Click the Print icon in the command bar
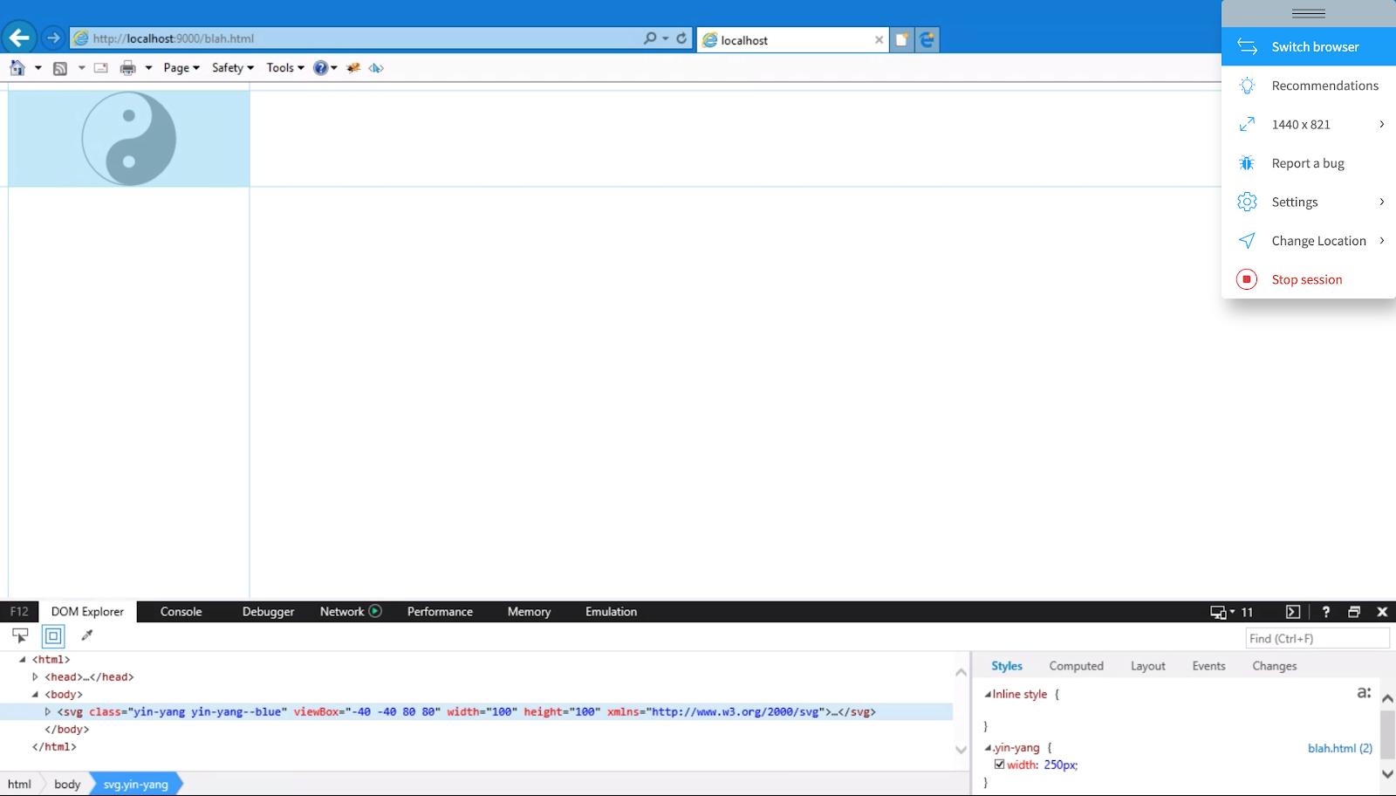Image resolution: width=1396 pixels, height=796 pixels. [x=128, y=67]
